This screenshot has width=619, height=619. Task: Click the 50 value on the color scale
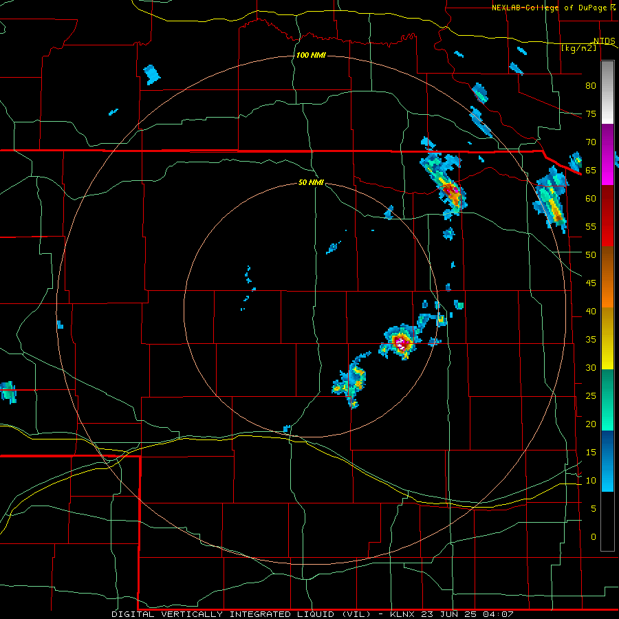(591, 254)
